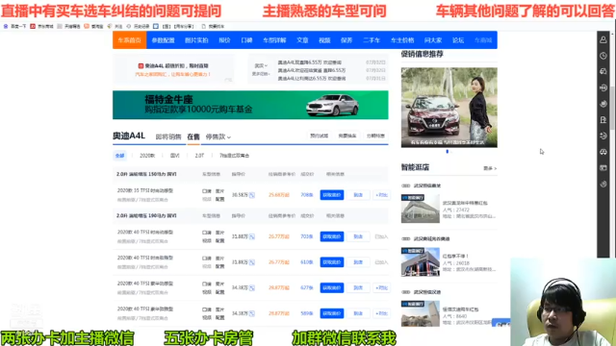Expand the 停售款 dropdown
The height and width of the screenshot is (346, 616).
pos(218,136)
